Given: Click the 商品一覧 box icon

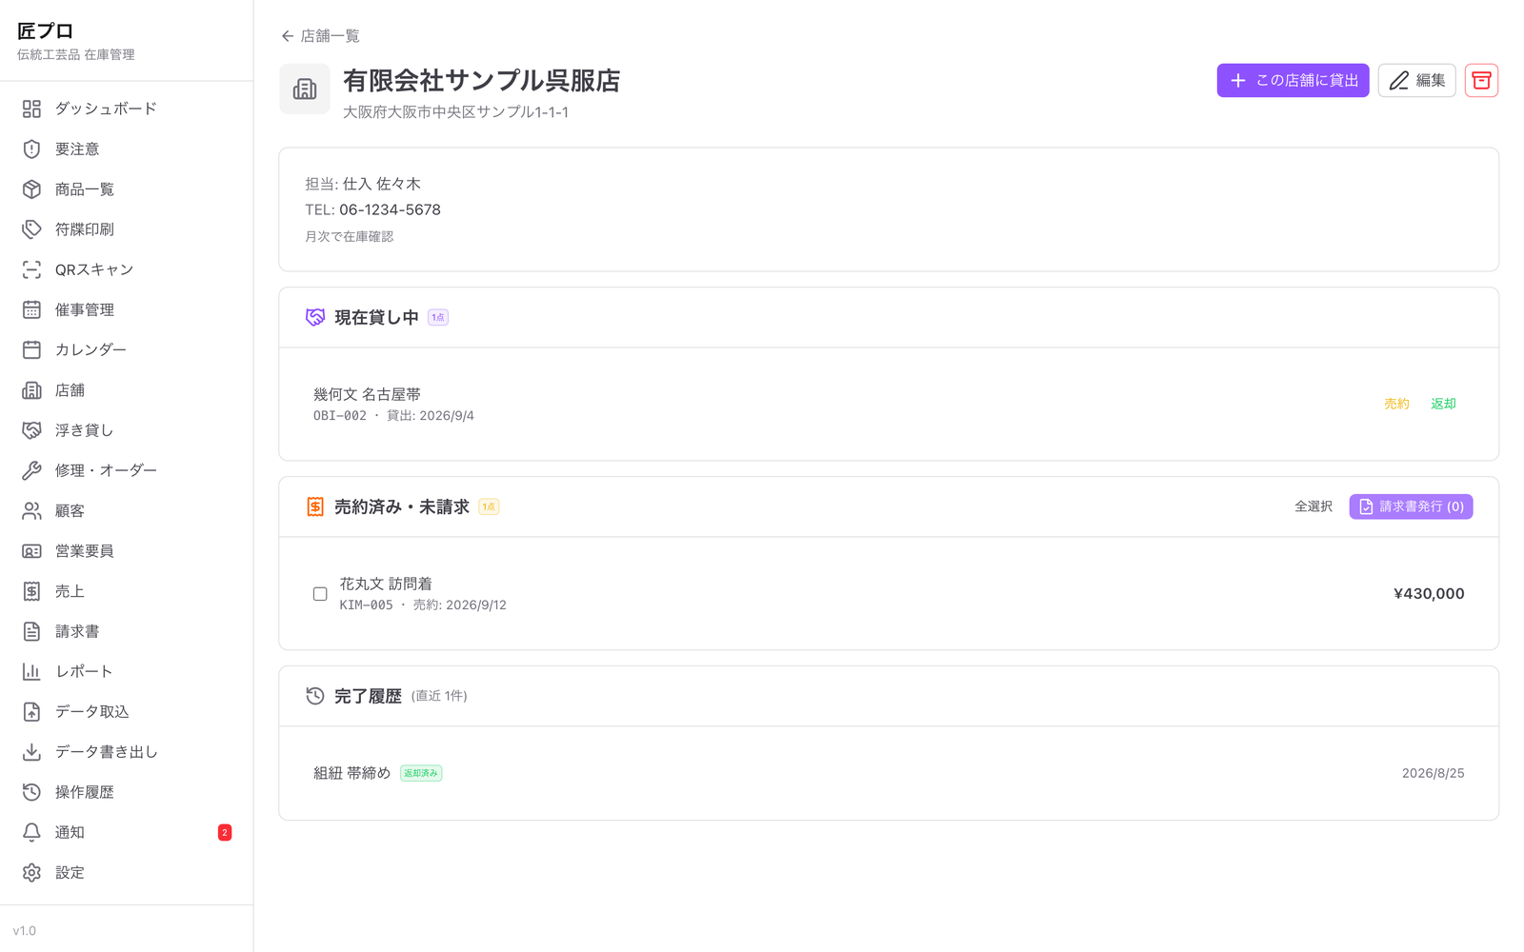Looking at the screenshot, I should (31, 189).
